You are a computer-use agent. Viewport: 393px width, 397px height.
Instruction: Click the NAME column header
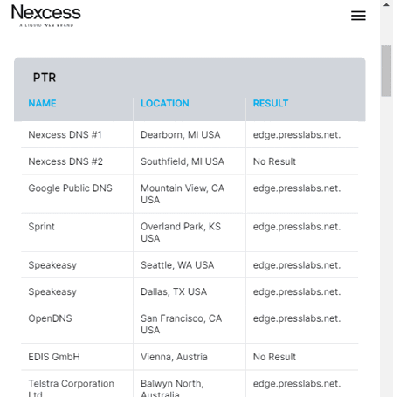[x=42, y=103]
